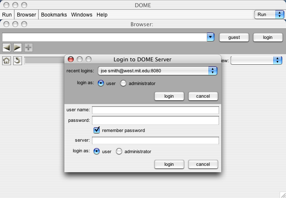Image resolution: width=286 pixels, height=198 pixels.
Task: Focus the server field
Action: (155, 140)
